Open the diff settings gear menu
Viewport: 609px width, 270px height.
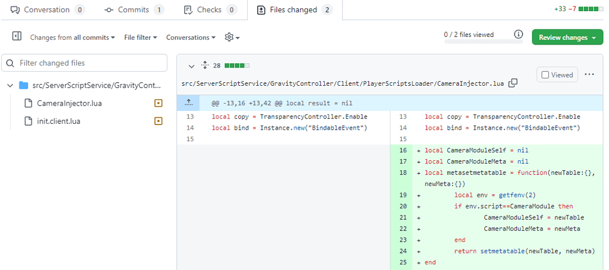pyautogui.click(x=232, y=37)
